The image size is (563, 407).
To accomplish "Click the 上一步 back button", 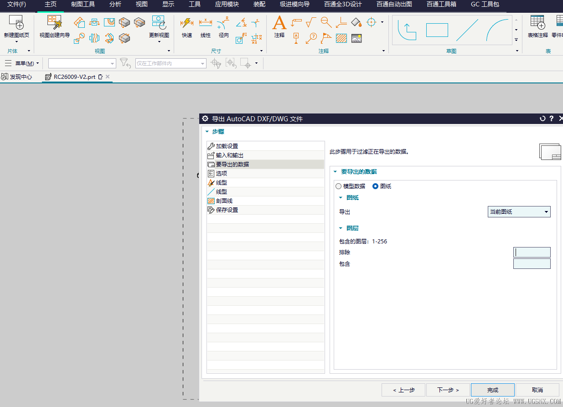I will click(403, 390).
